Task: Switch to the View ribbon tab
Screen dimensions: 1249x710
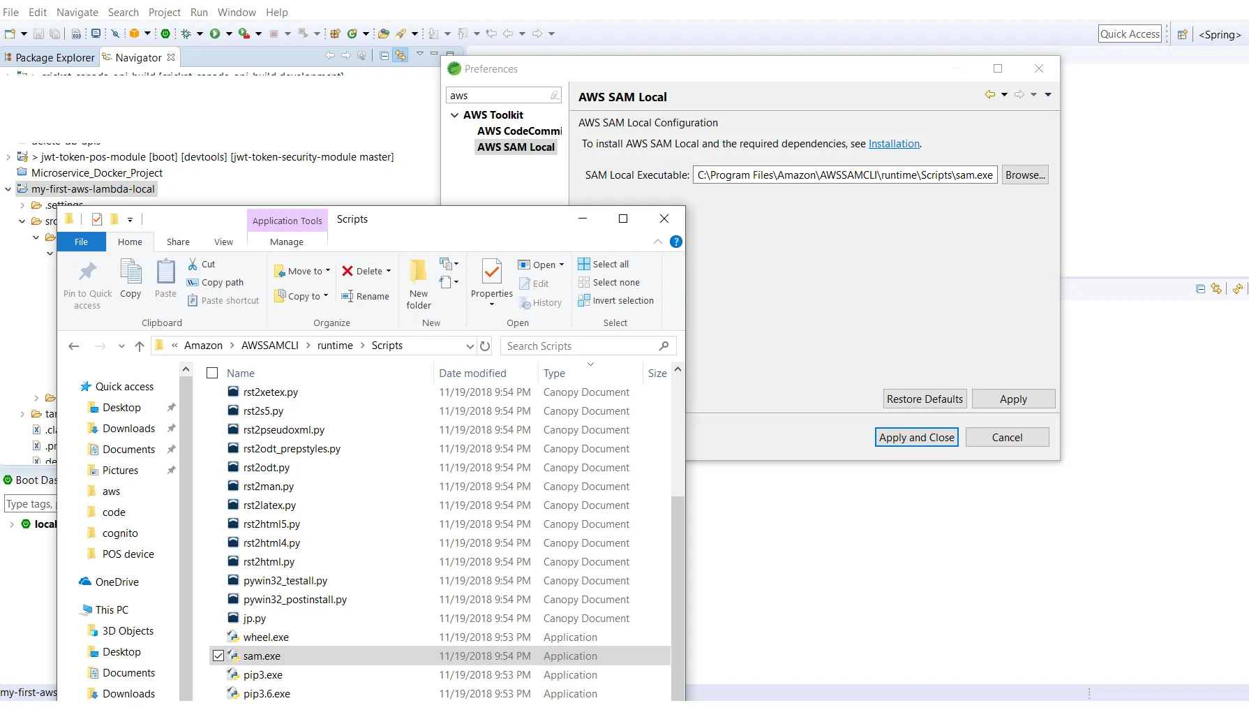Action: [x=223, y=242]
